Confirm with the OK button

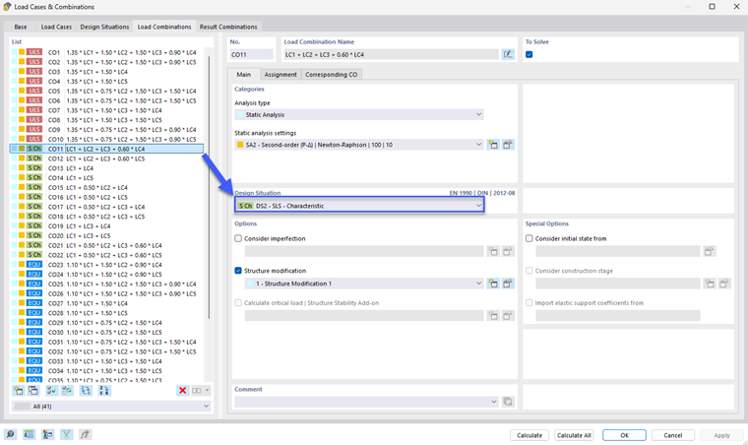coord(624,435)
